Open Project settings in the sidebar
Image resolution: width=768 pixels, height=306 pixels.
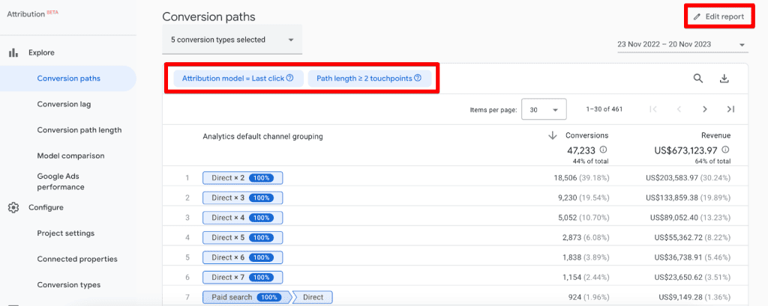66,233
